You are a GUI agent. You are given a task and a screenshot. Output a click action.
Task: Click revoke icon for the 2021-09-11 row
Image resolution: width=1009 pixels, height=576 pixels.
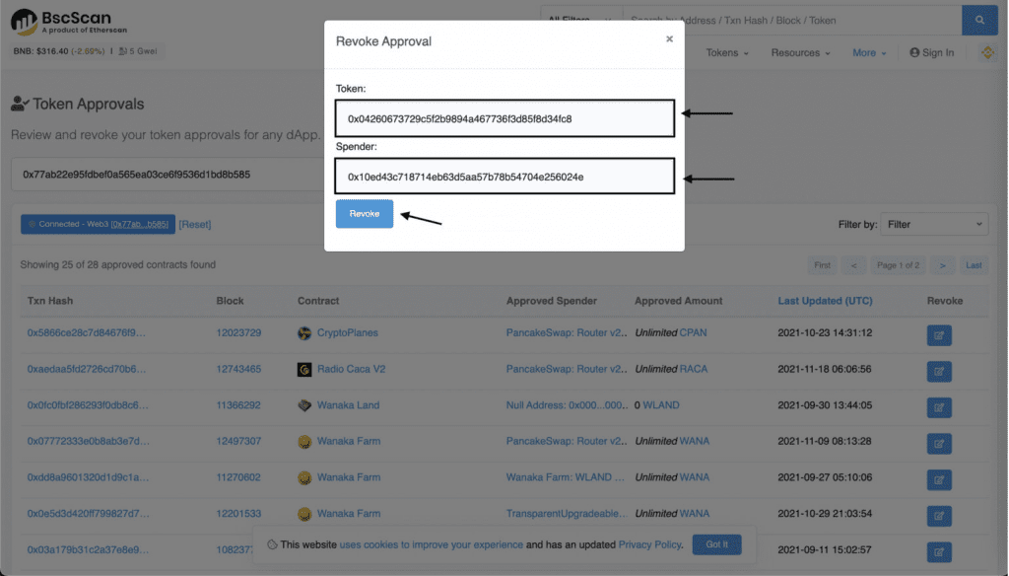(939, 551)
